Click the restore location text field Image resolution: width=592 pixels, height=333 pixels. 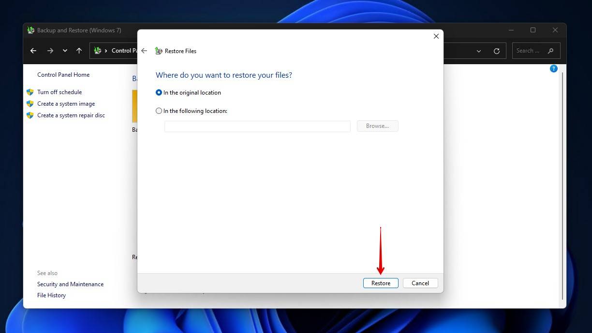(x=257, y=126)
